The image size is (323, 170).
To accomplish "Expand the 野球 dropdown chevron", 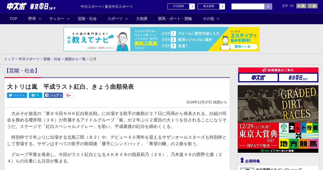I will 40,19.
